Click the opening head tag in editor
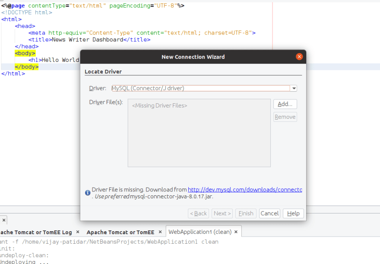Screen dimensions: 380x264 (25, 26)
